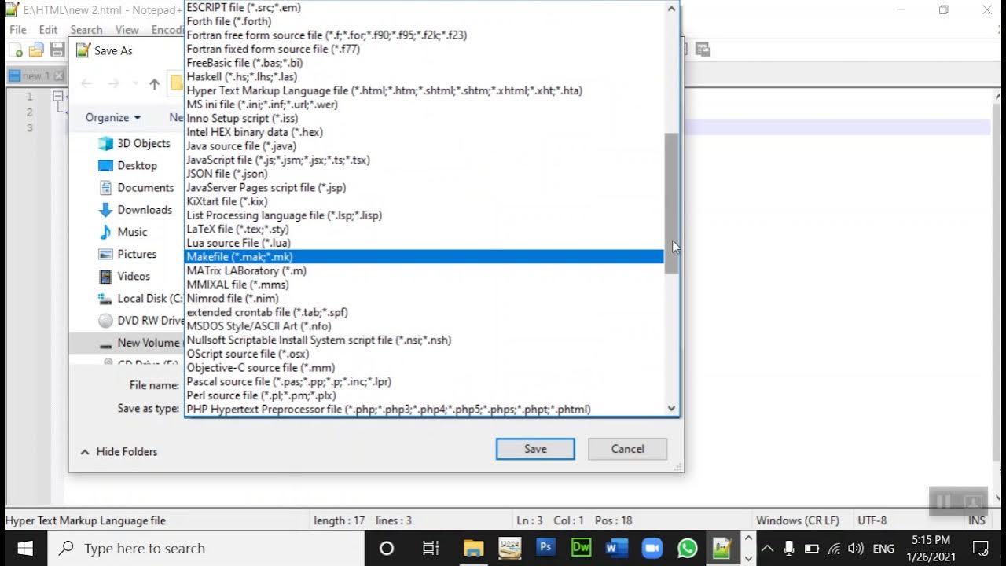Choose MS ini file type option
Image resolution: width=1006 pixels, height=566 pixels.
click(424, 105)
